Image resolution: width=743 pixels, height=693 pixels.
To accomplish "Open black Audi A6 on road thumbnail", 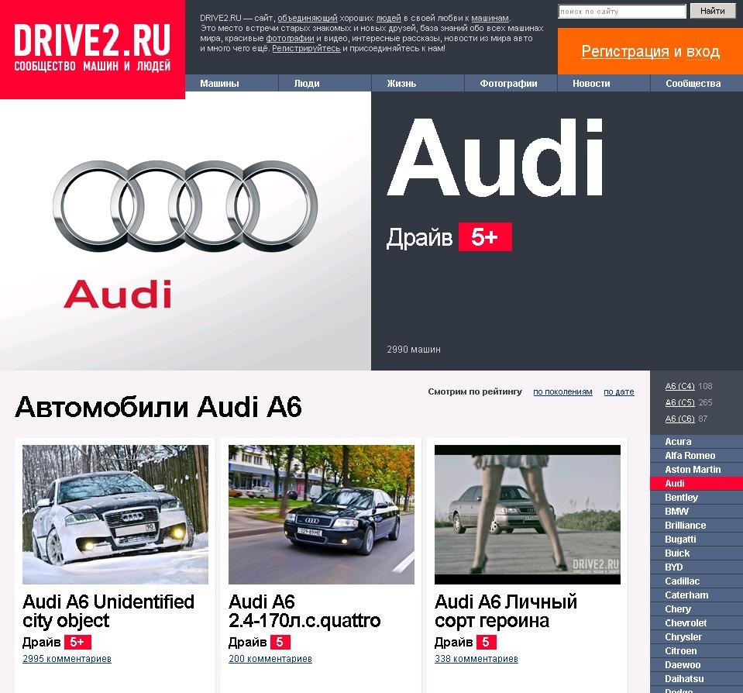I will pos(322,514).
